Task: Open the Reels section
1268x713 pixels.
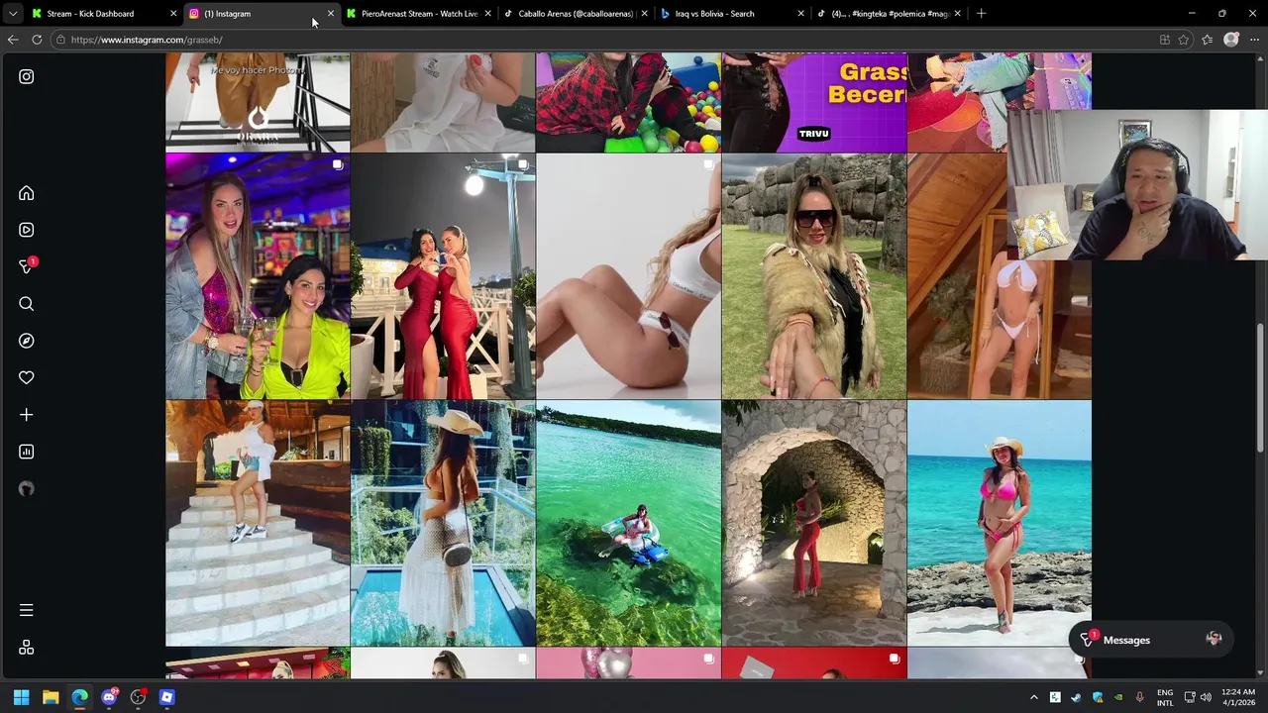Action: click(x=27, y=230)
